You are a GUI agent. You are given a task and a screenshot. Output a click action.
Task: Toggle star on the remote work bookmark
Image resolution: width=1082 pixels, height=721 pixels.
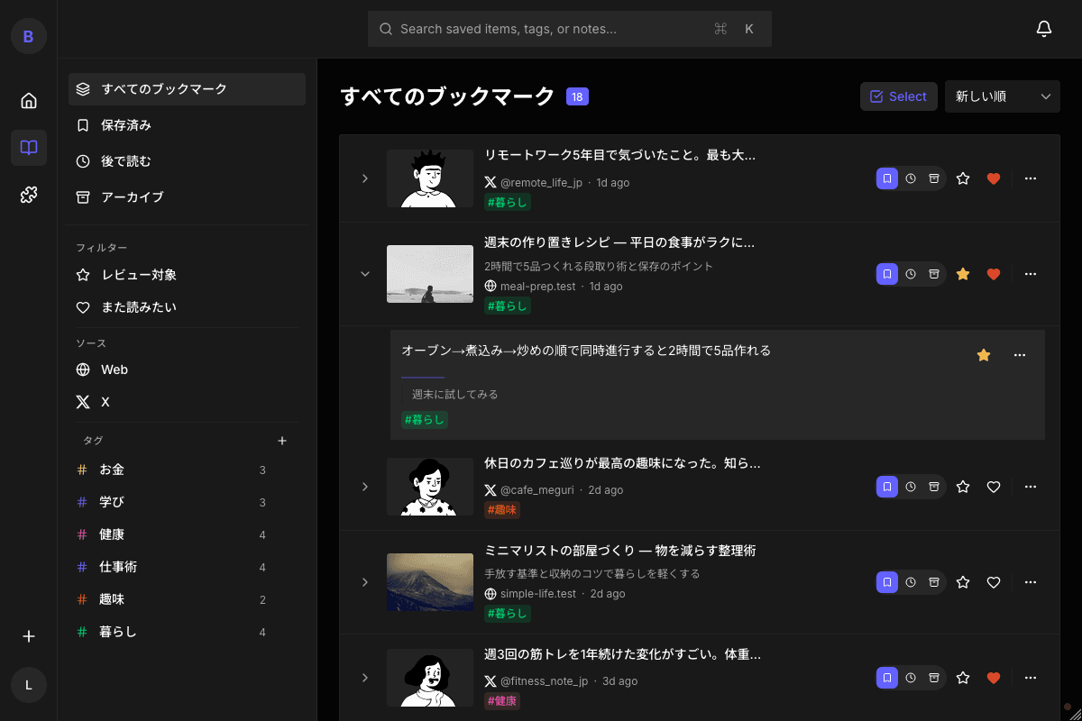click(963, 178)
